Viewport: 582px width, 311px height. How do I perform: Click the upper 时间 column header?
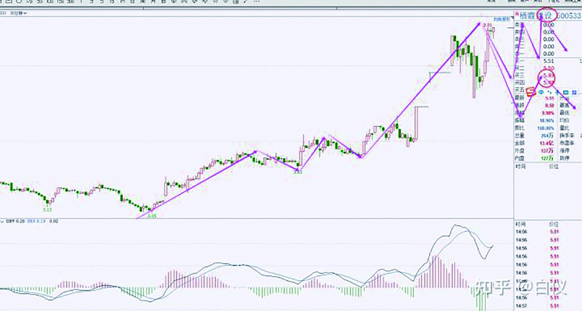click(x=520, y=166)
